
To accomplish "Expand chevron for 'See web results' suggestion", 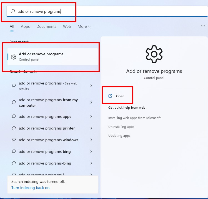I will [x=91, y=86].
